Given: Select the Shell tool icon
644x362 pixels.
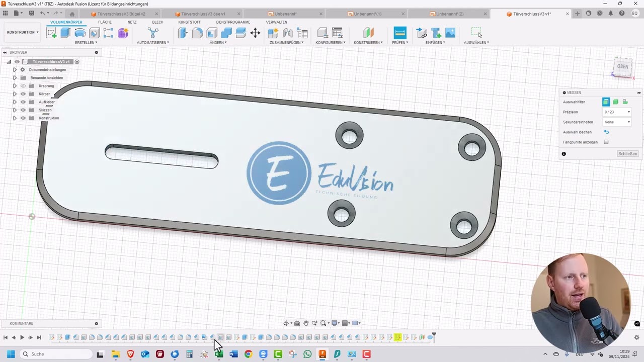Looking at the screenshot, I should (x=212, y=33).
